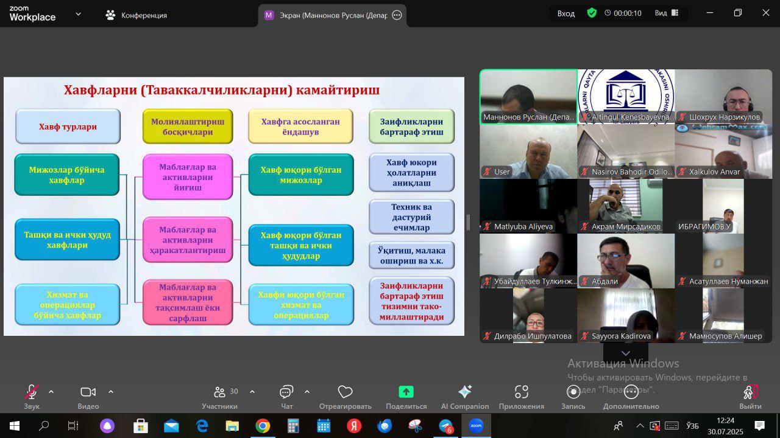The width and height of the screenshot is (780, 438).
Task: Click the green Поделиться share screen icon
Action: (406, 392)
